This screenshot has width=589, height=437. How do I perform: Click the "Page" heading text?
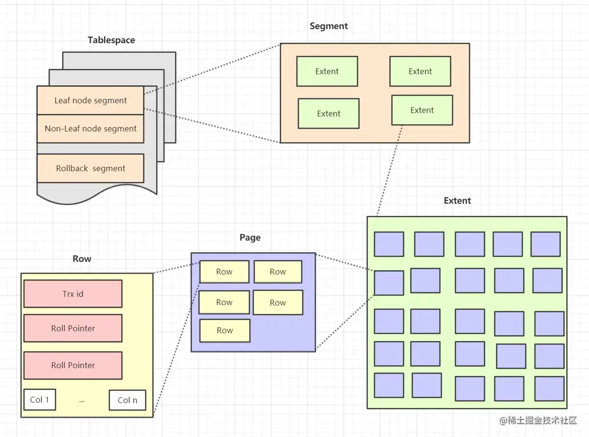pos(250,238)
